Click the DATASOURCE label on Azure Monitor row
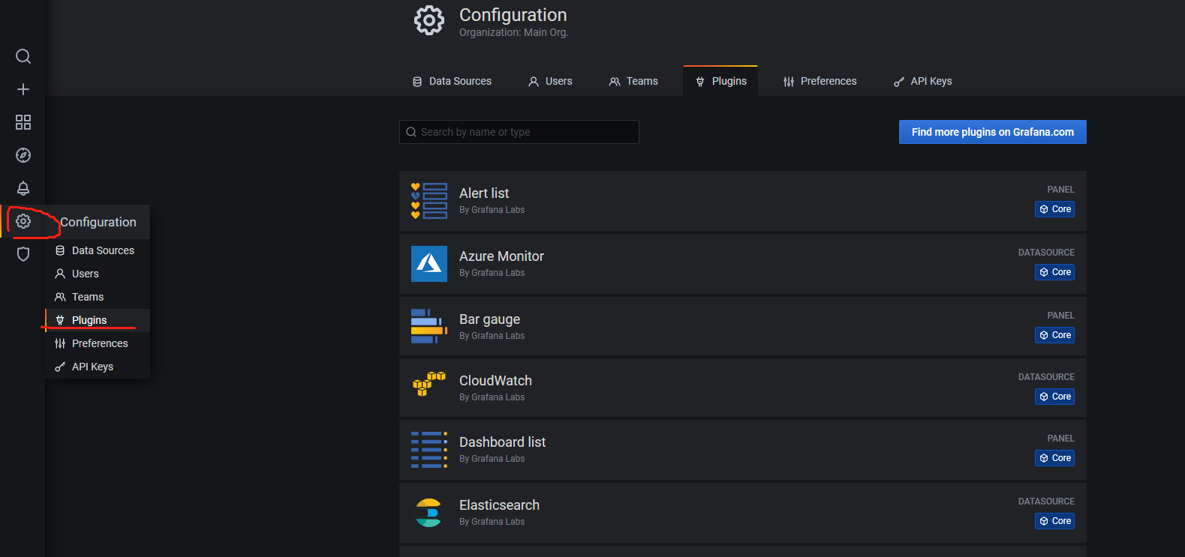The height and width of the screenshot is (557, 1185). point(1046,253)
